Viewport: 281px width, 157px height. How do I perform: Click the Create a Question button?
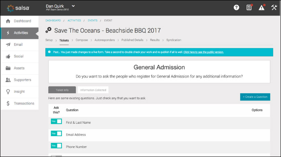click(x=255, y=97)
